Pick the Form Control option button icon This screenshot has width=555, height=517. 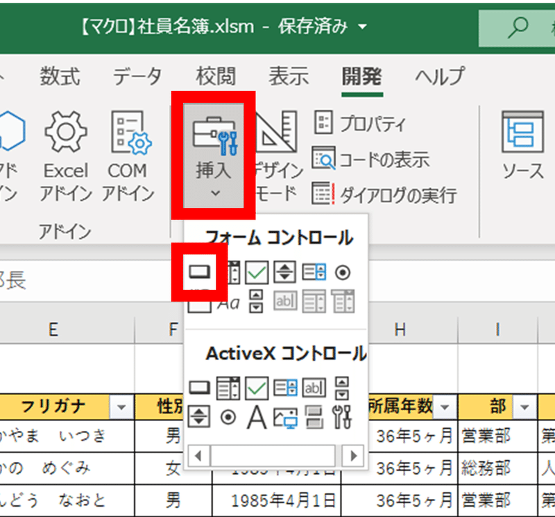pos(343,272)
